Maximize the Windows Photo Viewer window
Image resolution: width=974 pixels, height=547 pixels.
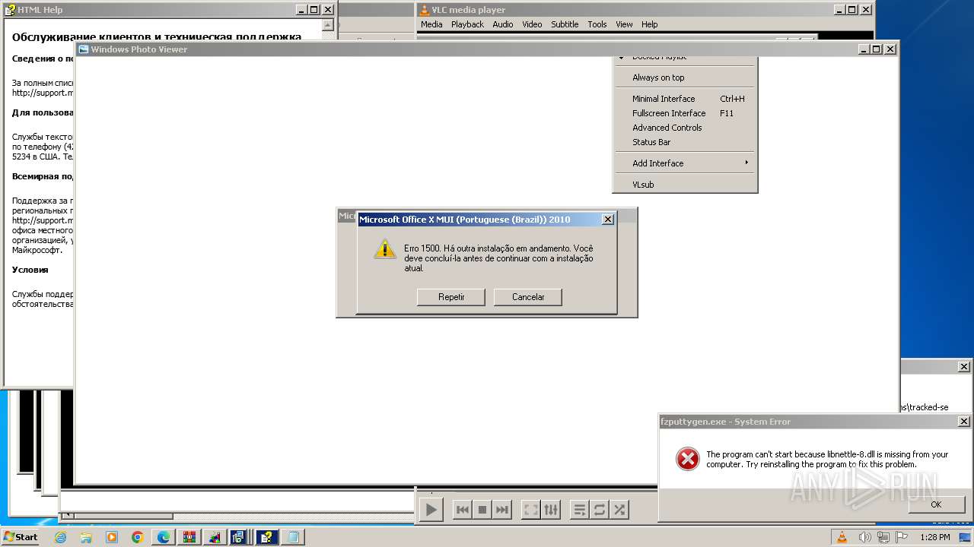(x=877, y=49)
